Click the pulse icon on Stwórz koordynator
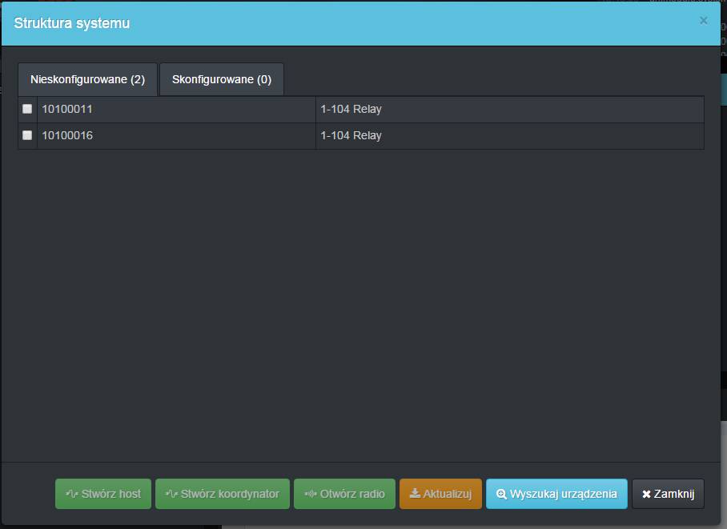727x529 pixels. (171, 495)
